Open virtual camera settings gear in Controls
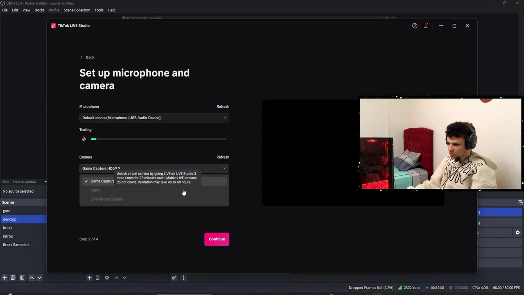Viewport: 524px width, 295px height. (x=517, y=233)
